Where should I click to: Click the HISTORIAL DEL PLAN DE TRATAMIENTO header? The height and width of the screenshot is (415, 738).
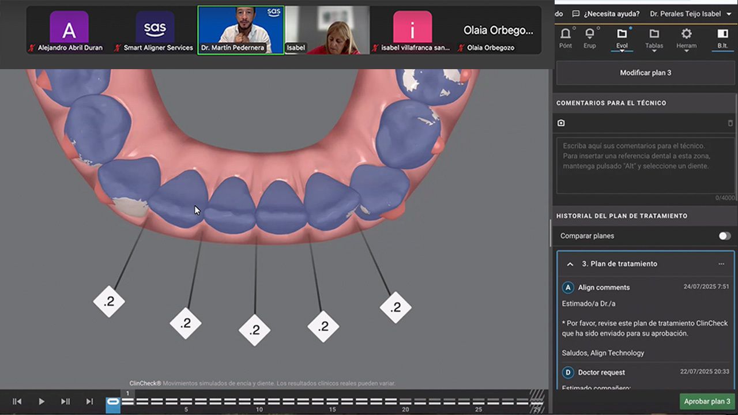(x=622, y=216)
